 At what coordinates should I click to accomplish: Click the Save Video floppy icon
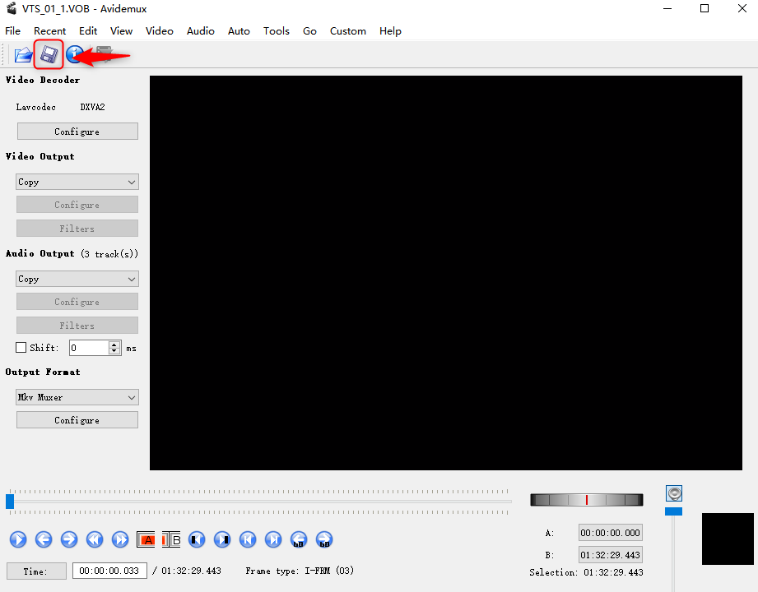coord(49,55)
